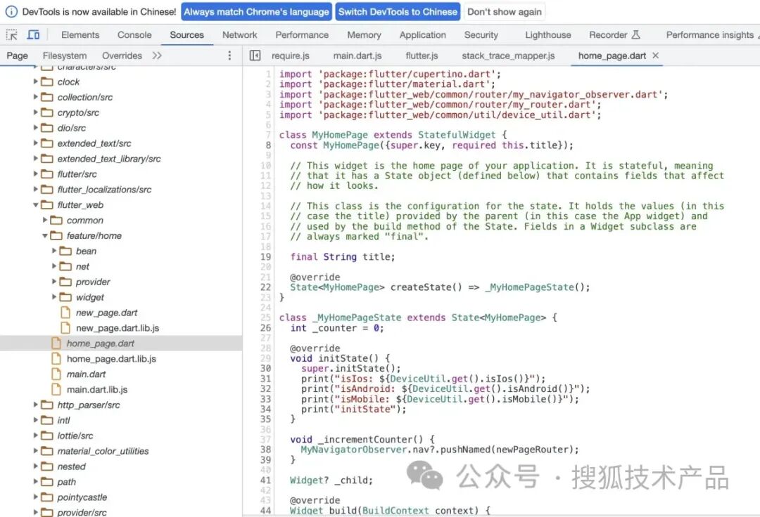Open the Filesystem navigator tab
This screenshot has width=760, height=517.
coord(65,55)
